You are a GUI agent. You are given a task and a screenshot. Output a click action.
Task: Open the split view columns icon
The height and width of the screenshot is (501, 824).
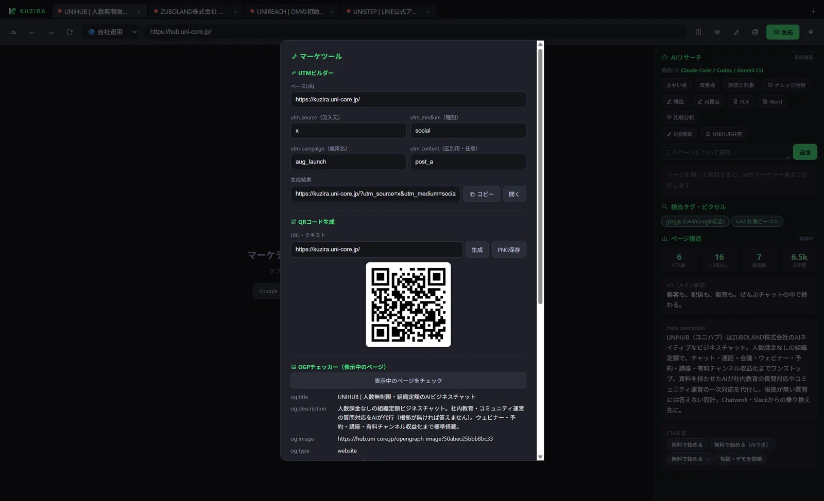click(698, 32)
